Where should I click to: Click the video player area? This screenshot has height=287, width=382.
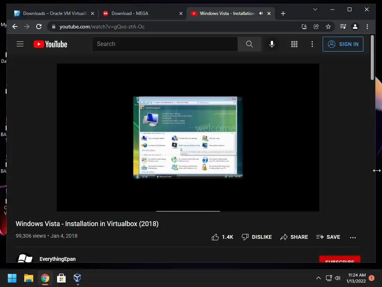tap(188, 138)
